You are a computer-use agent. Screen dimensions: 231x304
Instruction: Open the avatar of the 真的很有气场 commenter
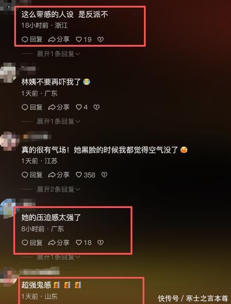[9, 140]
